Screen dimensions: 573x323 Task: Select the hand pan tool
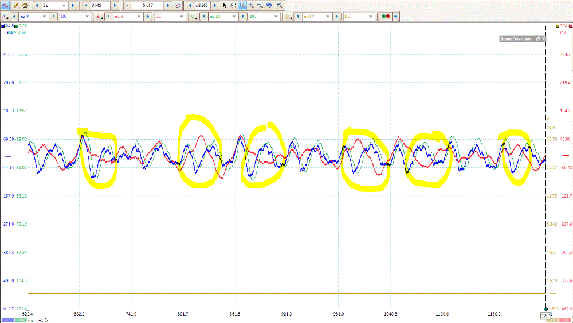point(233,5)
